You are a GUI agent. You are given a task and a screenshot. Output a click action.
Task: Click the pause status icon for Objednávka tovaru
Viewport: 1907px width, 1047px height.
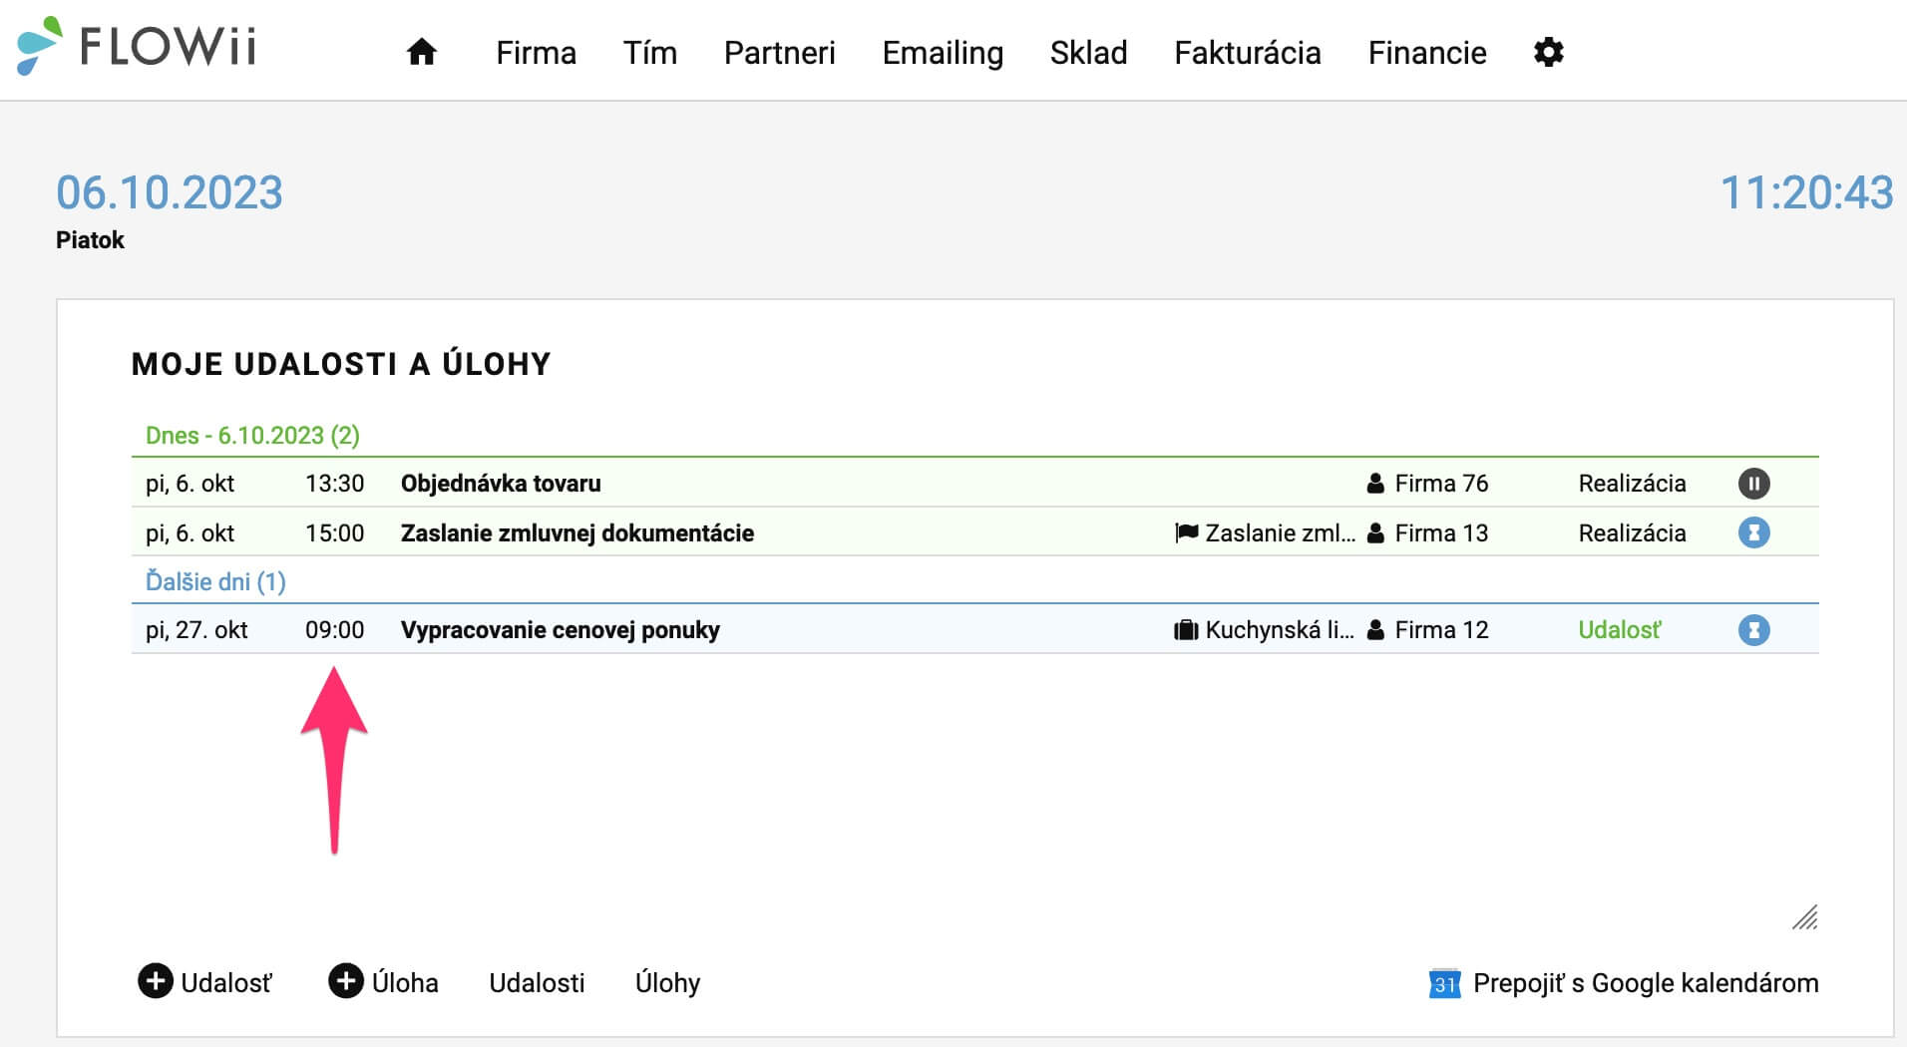pos(1753,484)
